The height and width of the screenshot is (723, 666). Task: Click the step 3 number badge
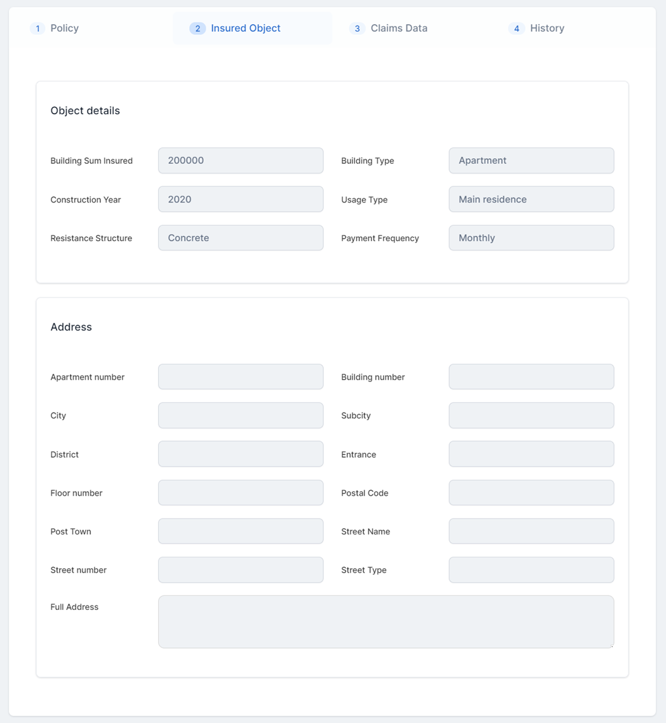357,29
